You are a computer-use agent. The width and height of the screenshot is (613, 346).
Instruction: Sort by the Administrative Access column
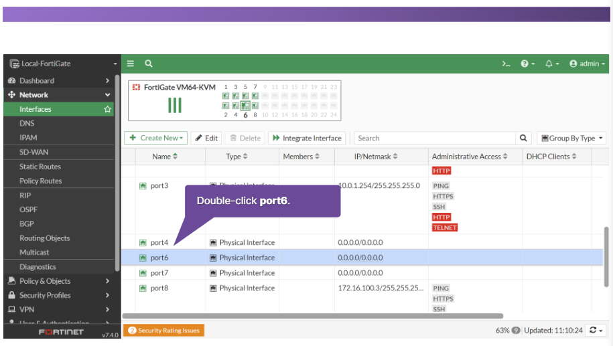click(470, 157)
